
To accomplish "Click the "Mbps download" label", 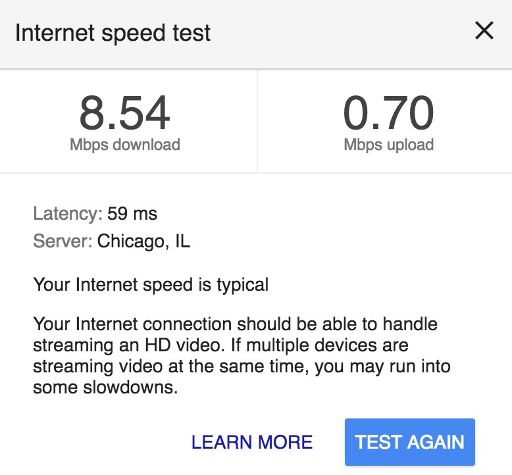I will point(125,145).
